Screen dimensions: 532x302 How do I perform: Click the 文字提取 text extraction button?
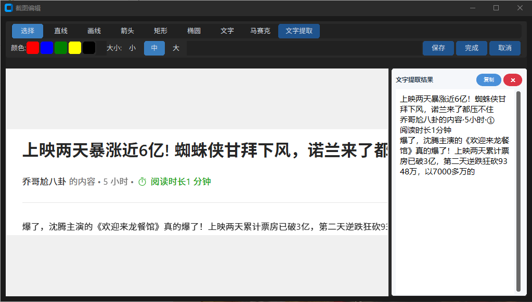click(299, 31)
